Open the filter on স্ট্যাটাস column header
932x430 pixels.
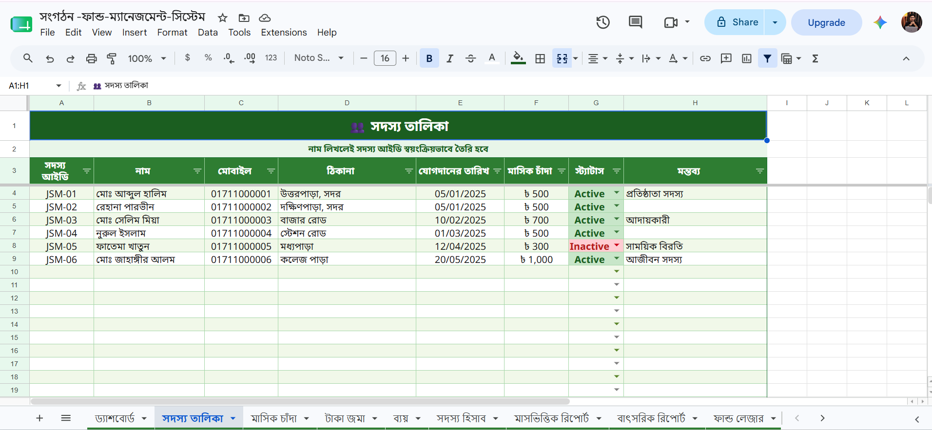coord(617,171)
